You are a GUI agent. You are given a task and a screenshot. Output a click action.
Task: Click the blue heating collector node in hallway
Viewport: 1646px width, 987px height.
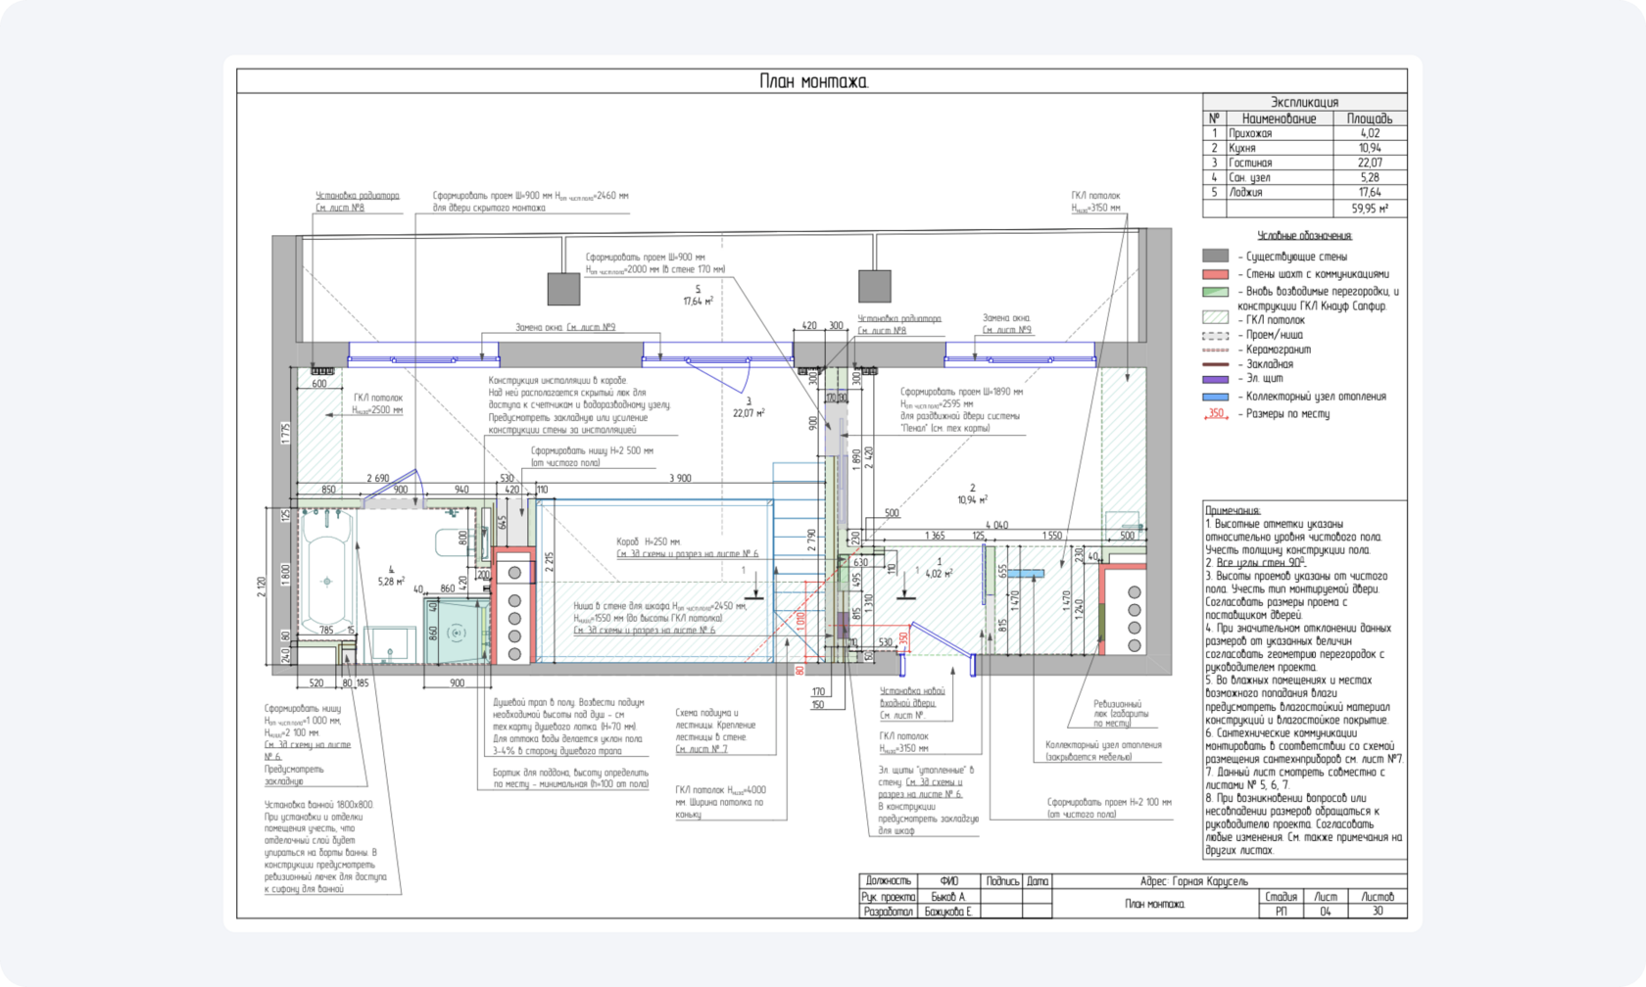(1025, 574)
